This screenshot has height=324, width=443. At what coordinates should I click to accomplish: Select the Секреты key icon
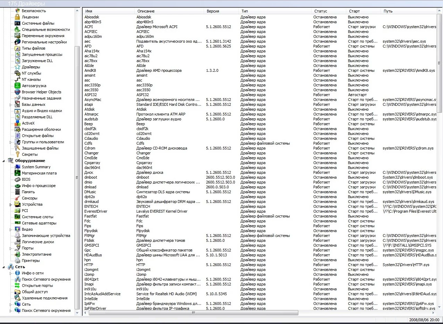tap(17, 154)
